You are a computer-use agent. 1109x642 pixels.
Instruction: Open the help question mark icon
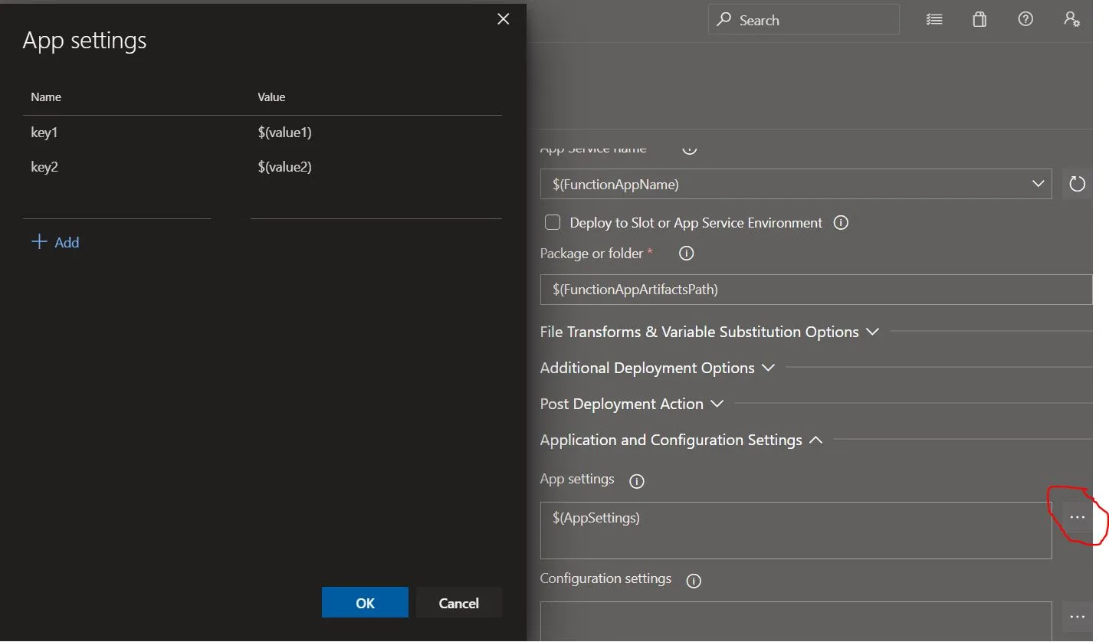(x=1025, y=20)
